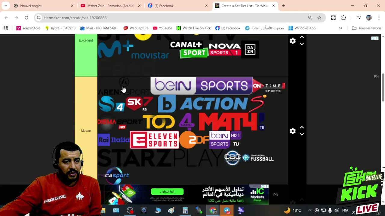This screenshot has height=216, width=385.
Task: Pick the Nova Sports 1 logo
Action: [x=225, y=49]
